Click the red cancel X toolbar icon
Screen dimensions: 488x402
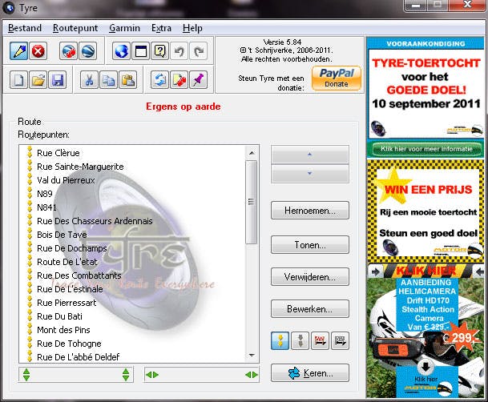coord(38,51)
